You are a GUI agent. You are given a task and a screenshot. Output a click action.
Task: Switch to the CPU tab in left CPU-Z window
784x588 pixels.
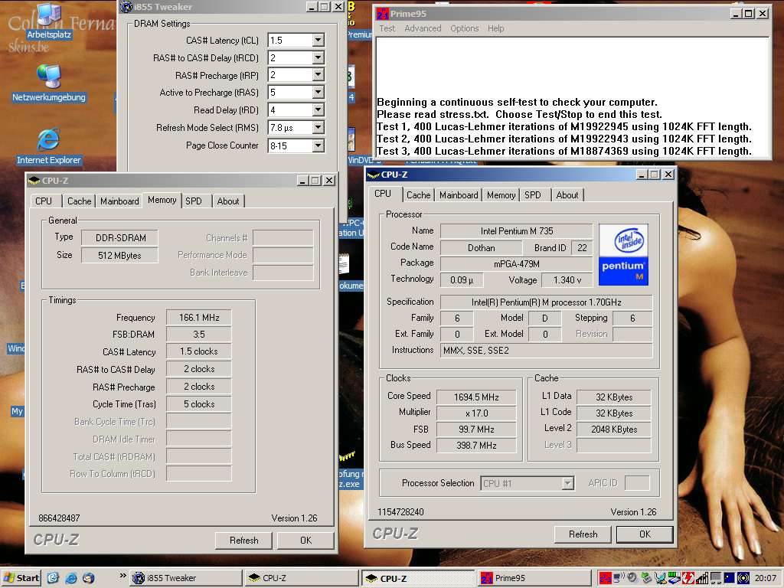(44, 201)
